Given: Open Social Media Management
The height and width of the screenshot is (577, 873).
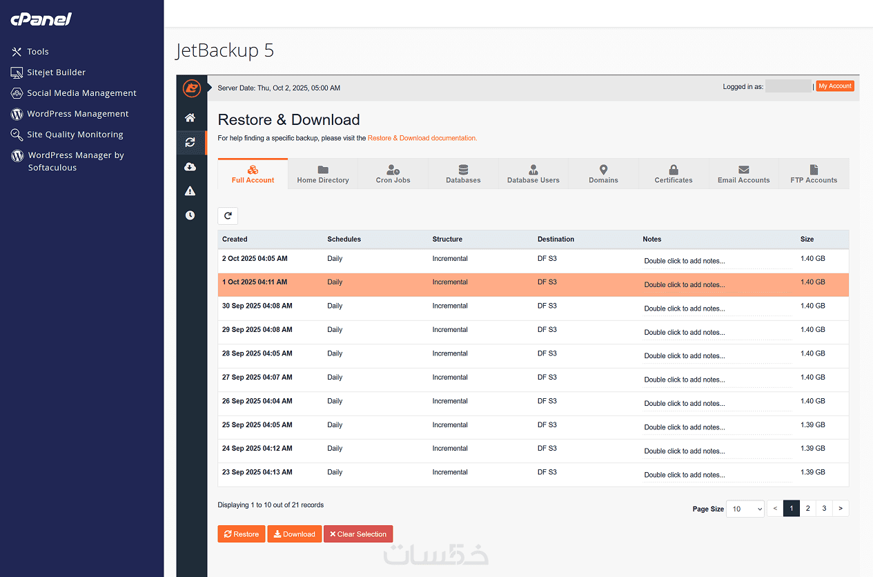Looking at the screenshot, I should point(74,93).
